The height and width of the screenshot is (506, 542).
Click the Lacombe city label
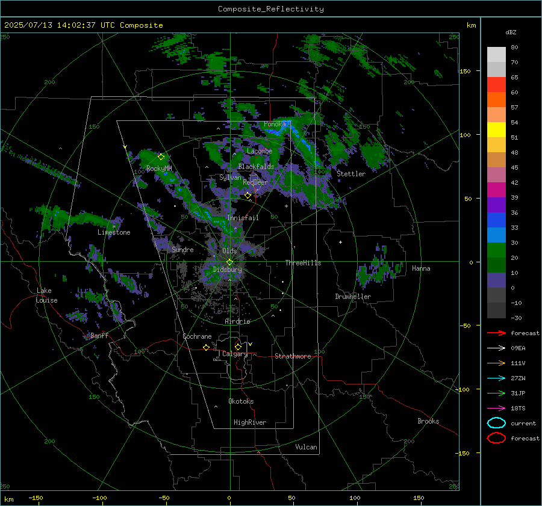pyautogui.click(x=260, y=151)
